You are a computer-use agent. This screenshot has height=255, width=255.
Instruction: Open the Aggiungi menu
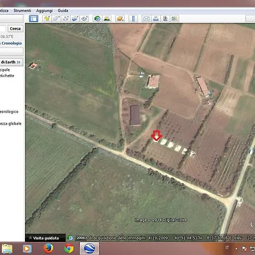(x=44, y=11)
